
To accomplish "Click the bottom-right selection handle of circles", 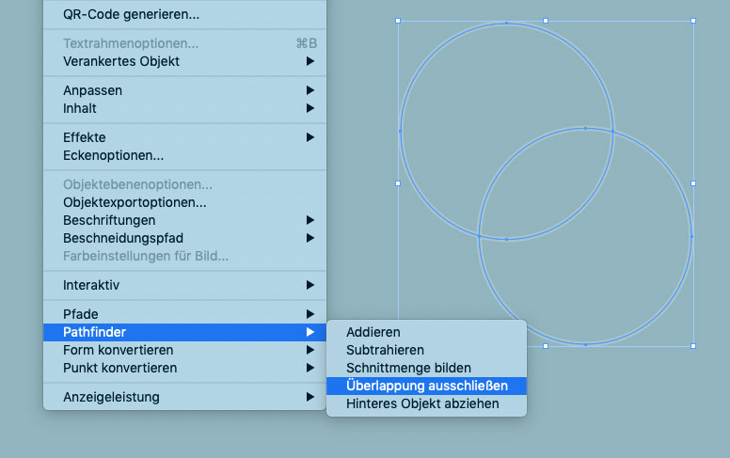I will [x=693, y=346].
